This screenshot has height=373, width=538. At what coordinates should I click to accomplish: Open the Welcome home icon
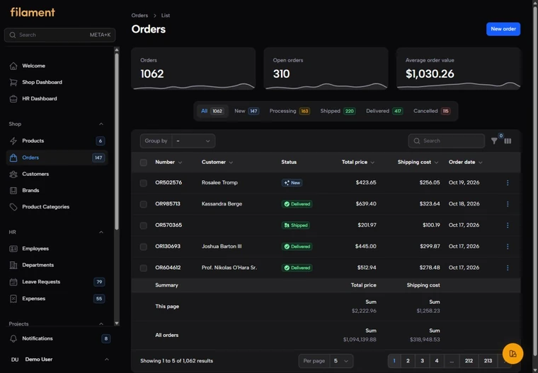(x=13, y=66)
